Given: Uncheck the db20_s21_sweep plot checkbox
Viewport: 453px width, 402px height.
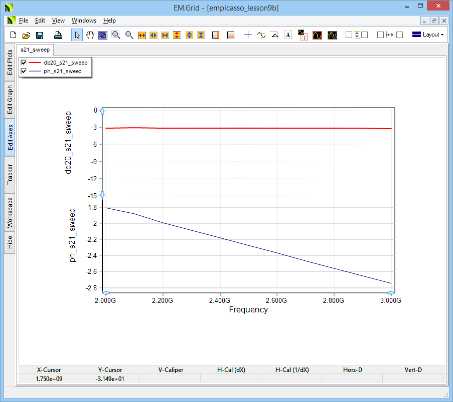Looking at the screenshot, I should (x=24, y=63).
